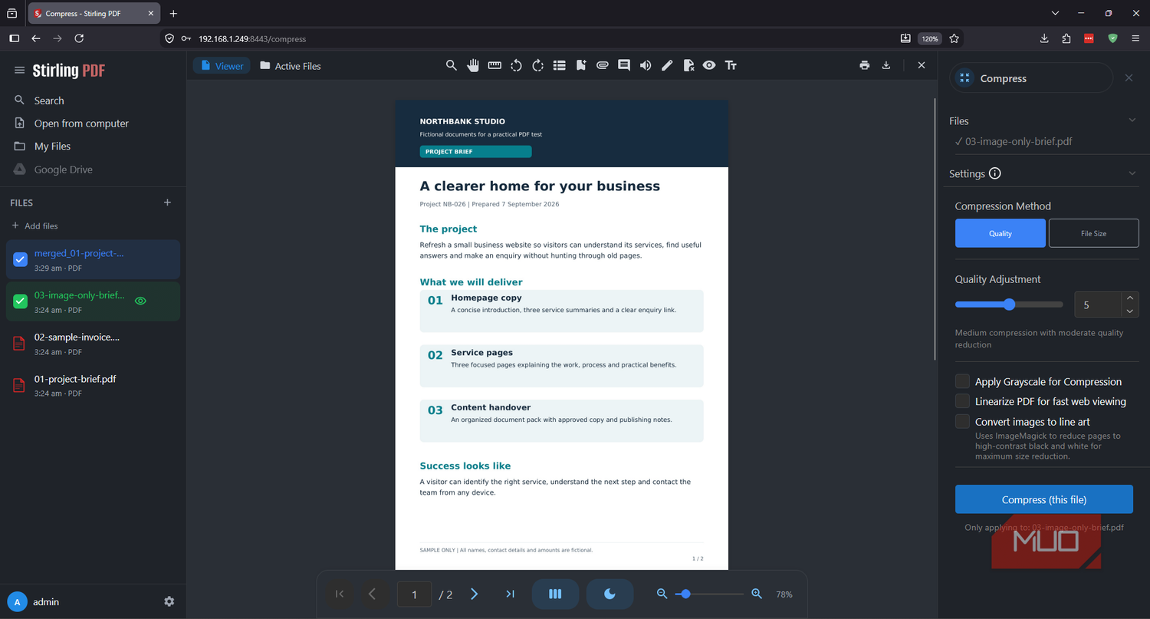The height and width of the screenshot is (619, 1150).
Task: Click the page number input box
Action: pos(414,594)
